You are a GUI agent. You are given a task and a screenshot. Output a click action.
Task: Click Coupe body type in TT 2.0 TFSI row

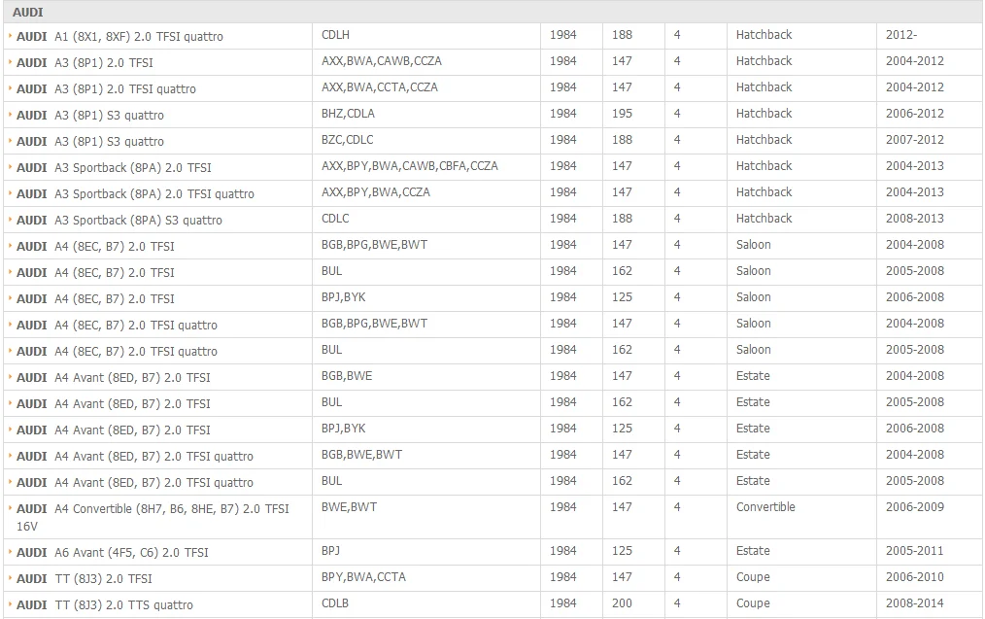pyautogui.click(x=753, y=577)
